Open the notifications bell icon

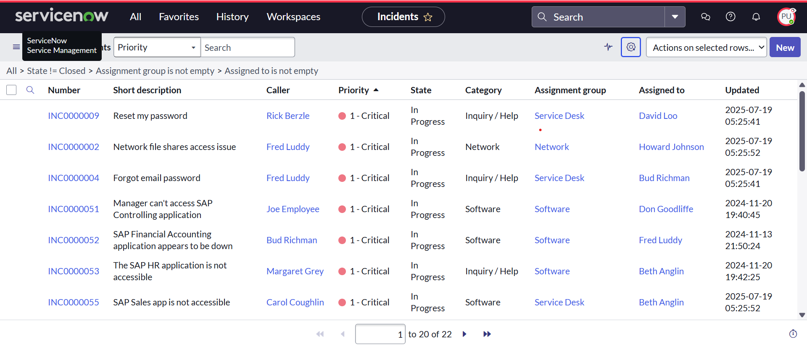(x=756, y=17)
